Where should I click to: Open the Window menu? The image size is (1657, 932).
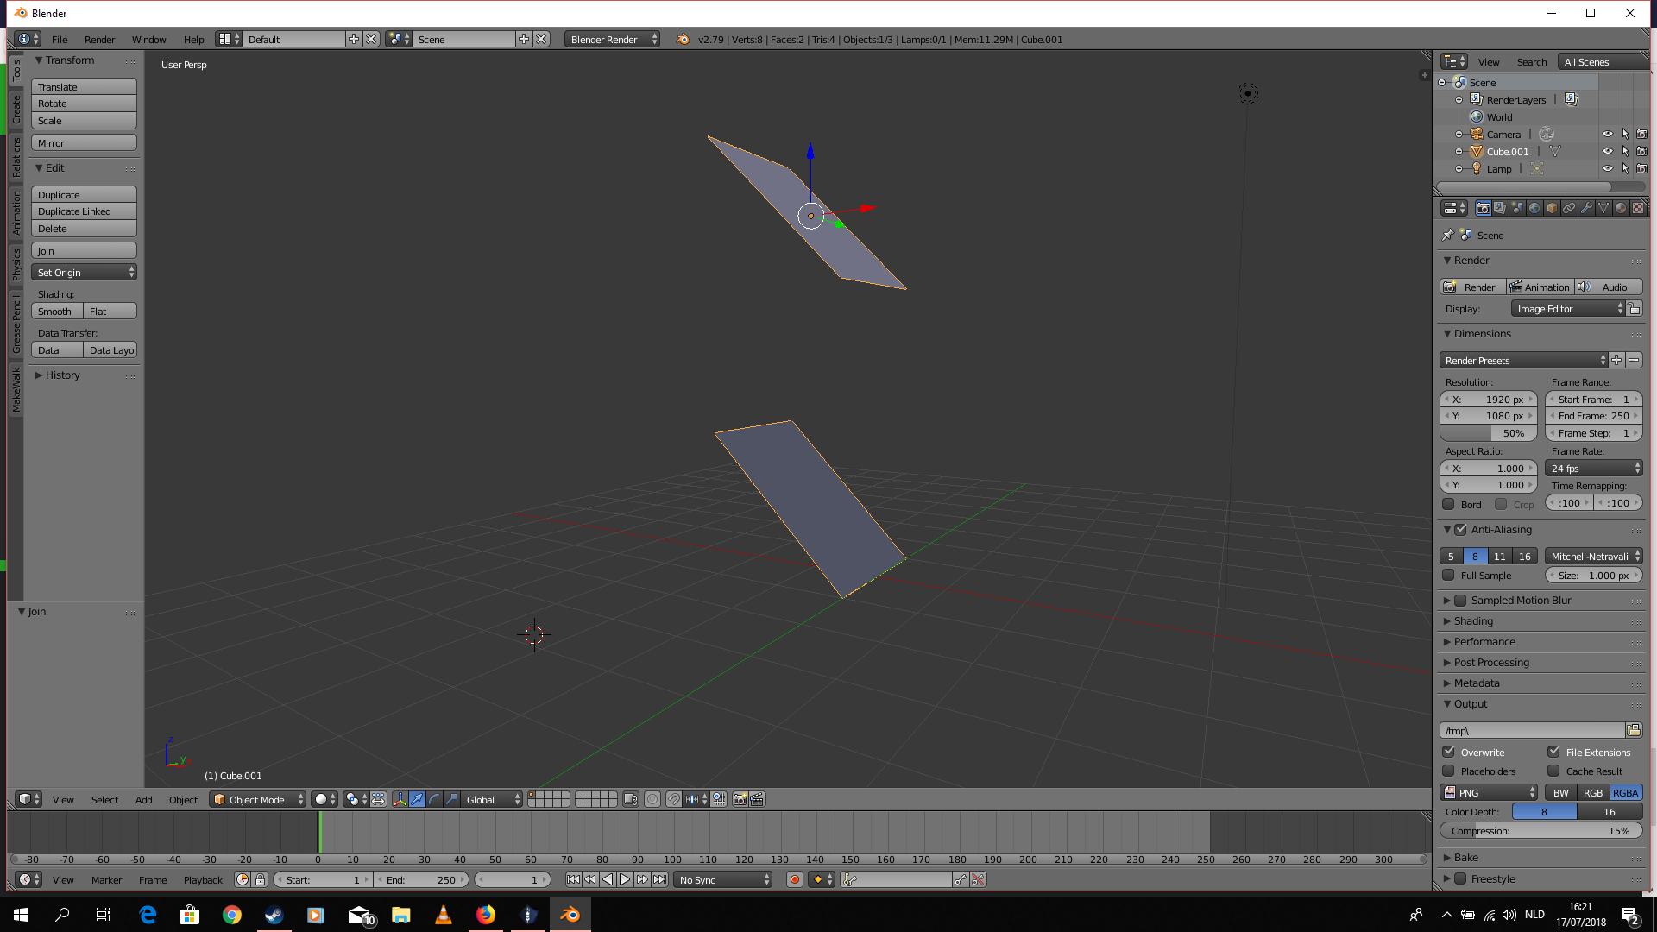tap(148, 40)
